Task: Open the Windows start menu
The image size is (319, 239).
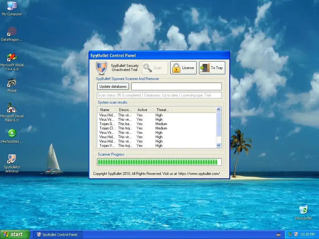Action: pos(15,235)
